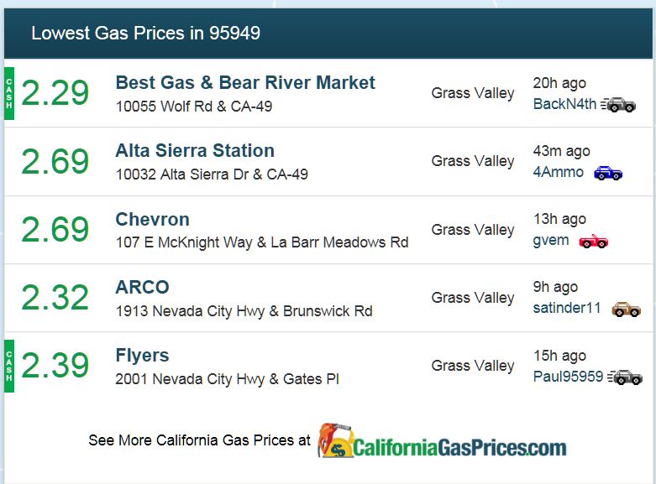656x484 pixels.
Task: Click the green CASH badge beside 2.39
Action: 9,366
